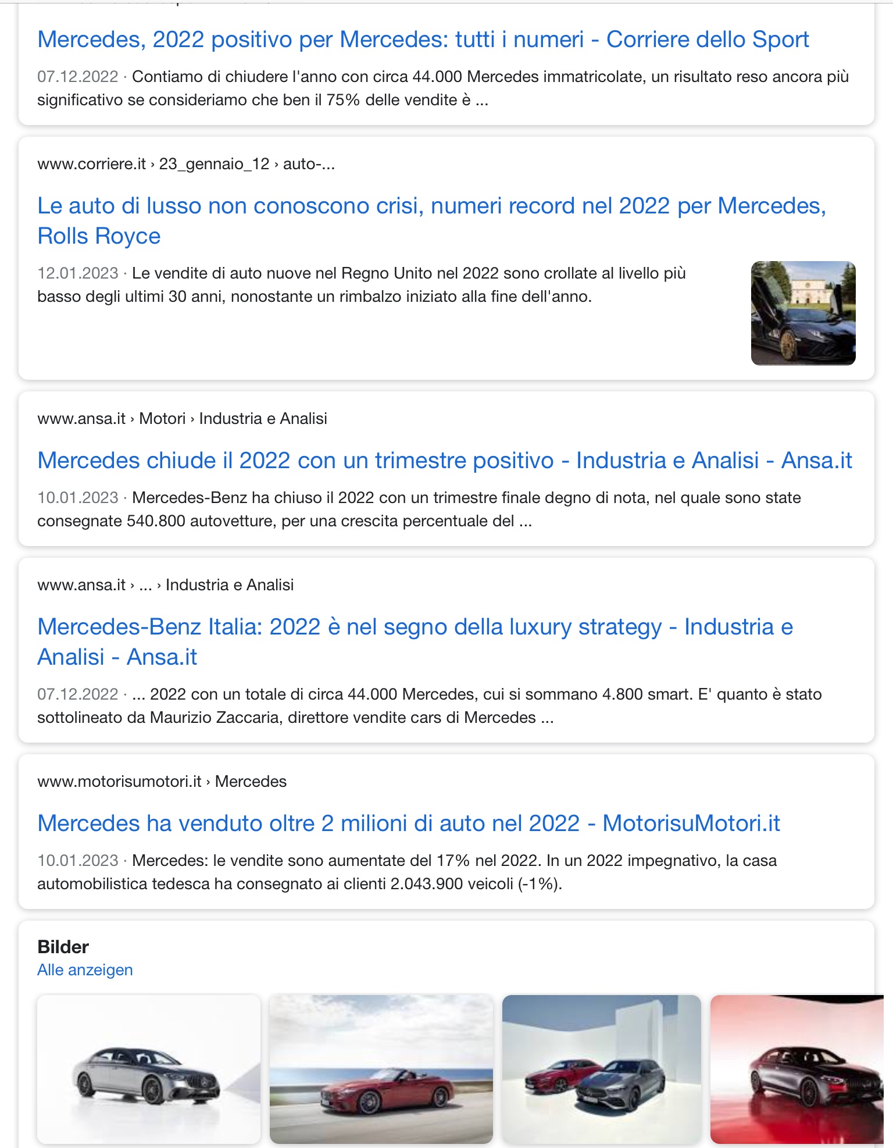
Task: Open the red convertible Mercedes image
Action: (x=381, y=1069)
